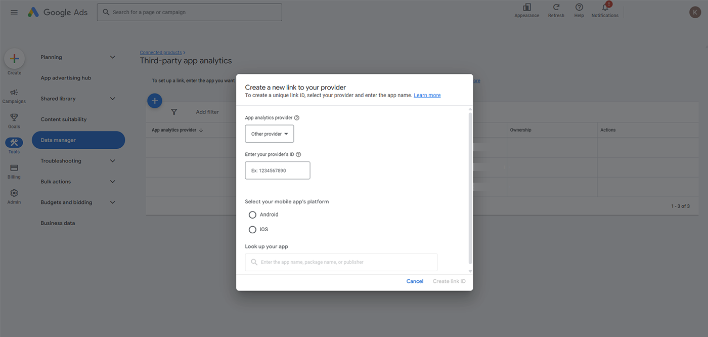Expand Budgets and bidding section
This screenshot has height=337, width=708.
click(112, 202)
